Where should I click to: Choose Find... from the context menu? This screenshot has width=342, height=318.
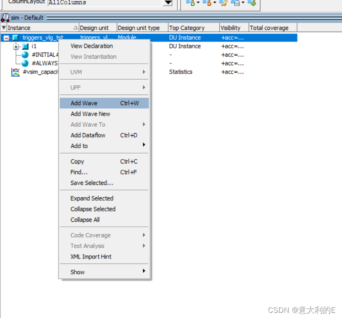coord(104,172)
